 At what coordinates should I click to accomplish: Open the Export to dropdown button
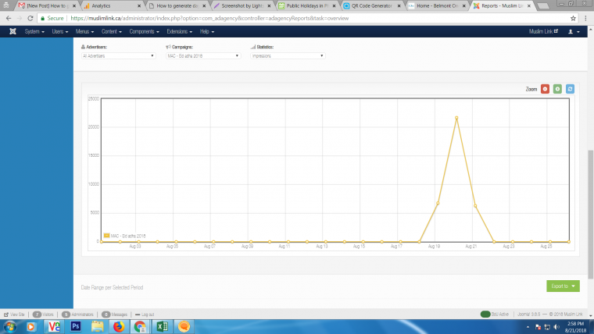point(563,286)
